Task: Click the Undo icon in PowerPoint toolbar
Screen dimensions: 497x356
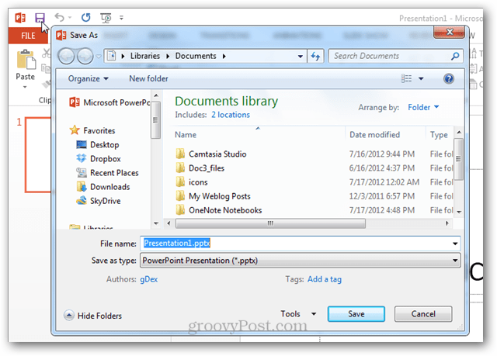Action: point(59,17)
